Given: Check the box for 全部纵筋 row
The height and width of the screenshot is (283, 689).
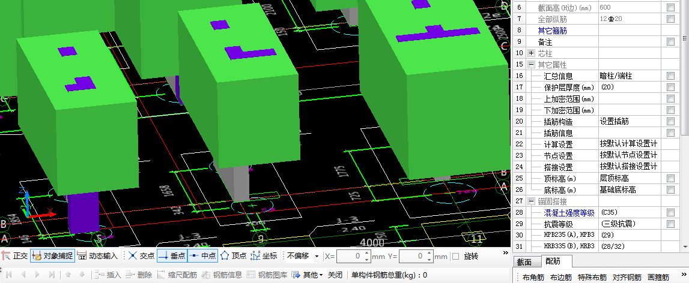Looking at the screenshot, I should point(670,19).
